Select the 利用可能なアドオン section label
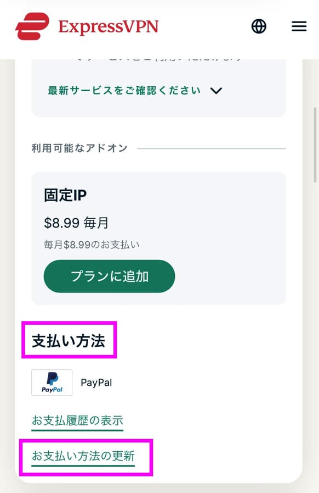Image resolution: width=319 pixels, height=493 pixels. 79,147
